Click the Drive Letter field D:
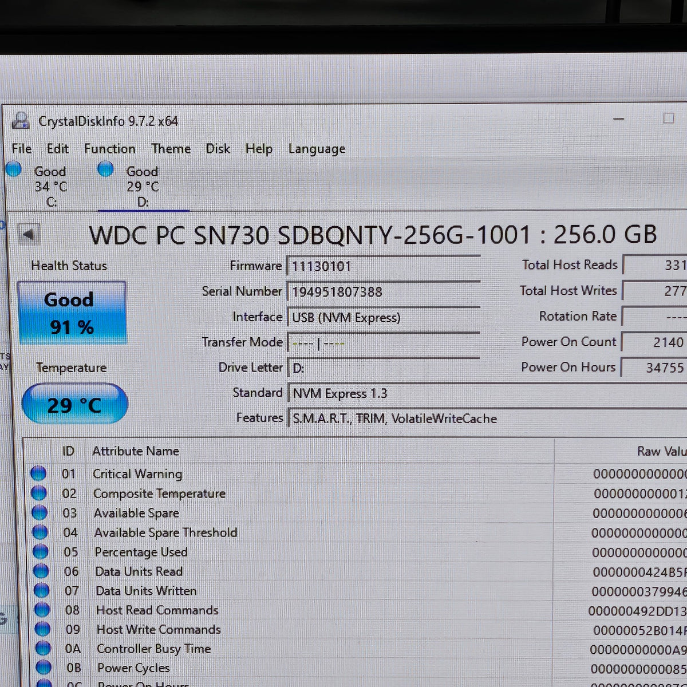 383,368
